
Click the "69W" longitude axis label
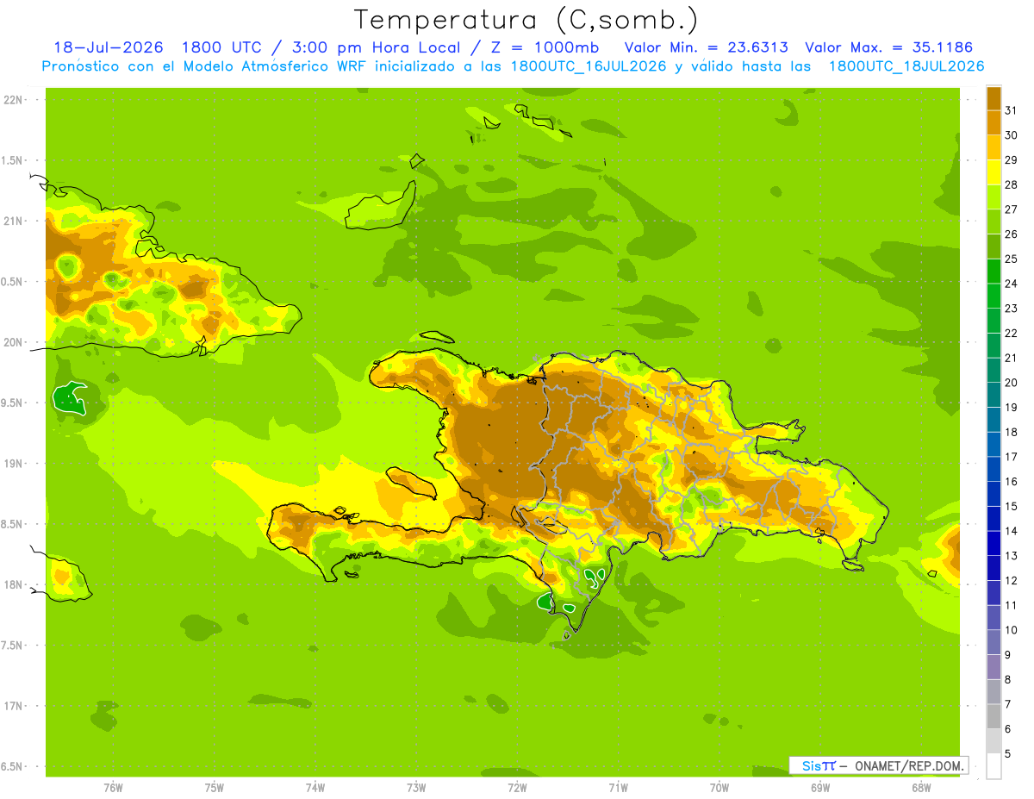pyautogui.click(x=820, y=787)
